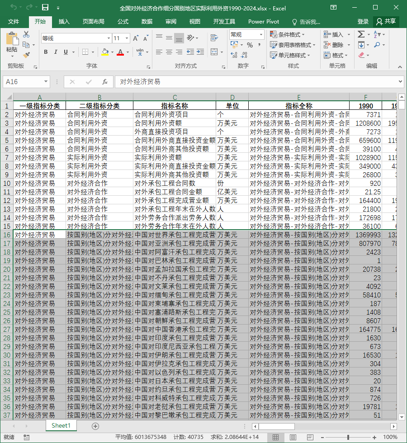This screenshot has height=443, width=407.
Task: Switch to the 页面布局 tab
Action: point(93,22)
